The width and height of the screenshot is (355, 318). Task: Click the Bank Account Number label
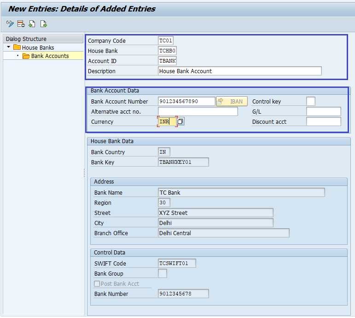point(119,101)
